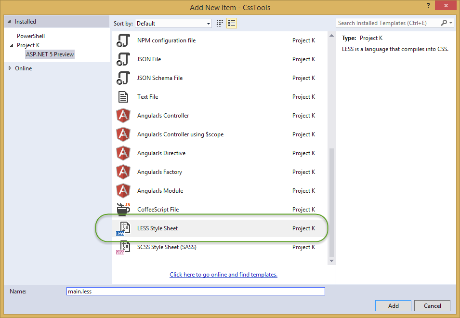Select AngularJs Controller using $scope text
The image size is (460, 318).
(181, 134)
